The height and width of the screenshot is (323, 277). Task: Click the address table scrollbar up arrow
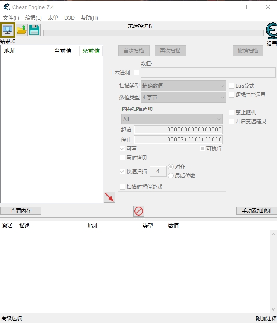pyautogui.click(x=273, y=234)
